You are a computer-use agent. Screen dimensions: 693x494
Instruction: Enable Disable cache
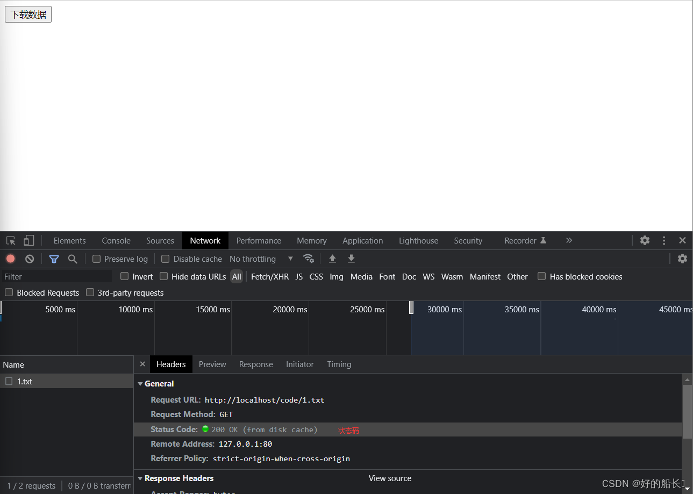click(165, 259)
